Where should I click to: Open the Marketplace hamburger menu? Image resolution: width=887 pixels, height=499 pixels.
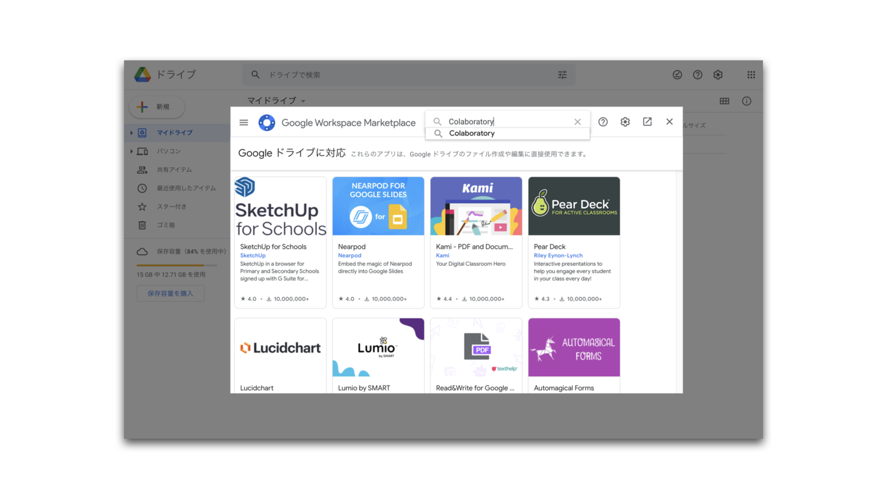243,122
